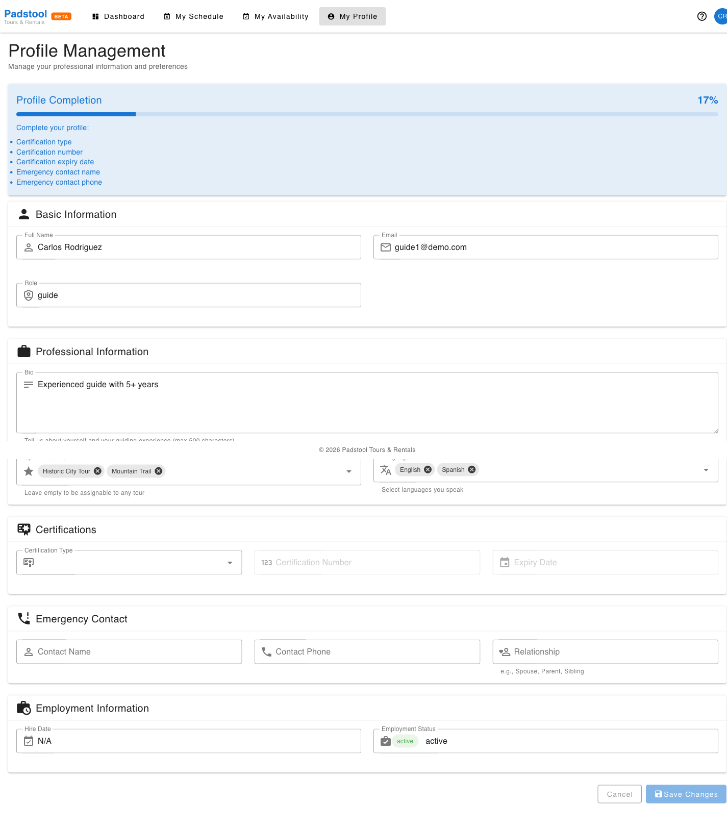Image resolution: width=727 pixels, height=830 pixels.
Task: Click the Padstool logo
Action: coord(26,16)
